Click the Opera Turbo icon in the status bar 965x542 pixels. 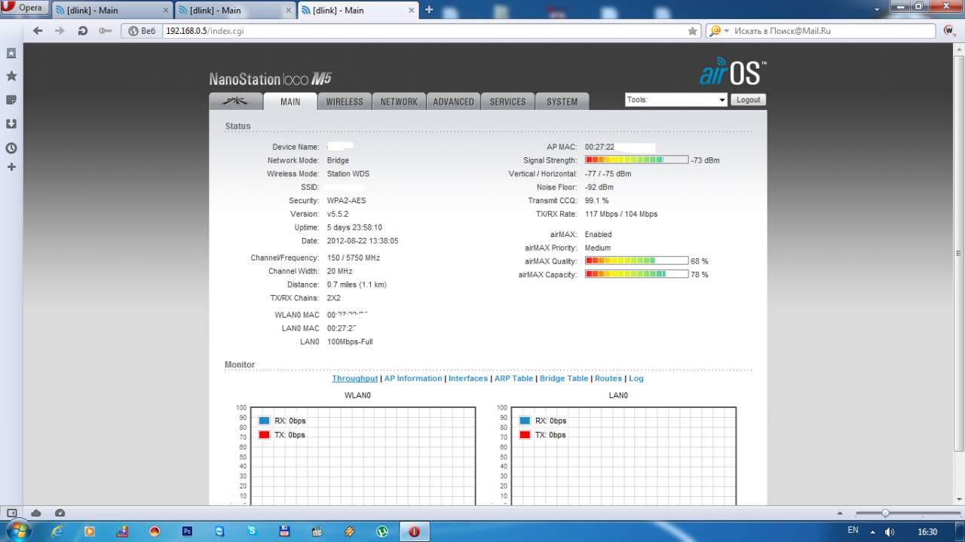tap(60, 513)
